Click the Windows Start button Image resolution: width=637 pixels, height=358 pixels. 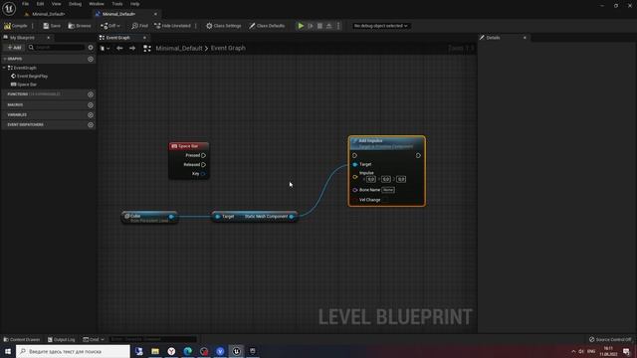tap(8, 351)
